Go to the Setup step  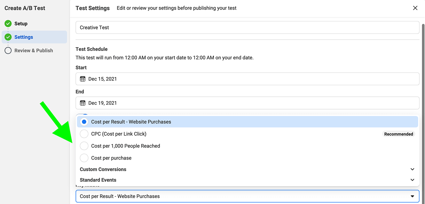click(x=21, y=24)
